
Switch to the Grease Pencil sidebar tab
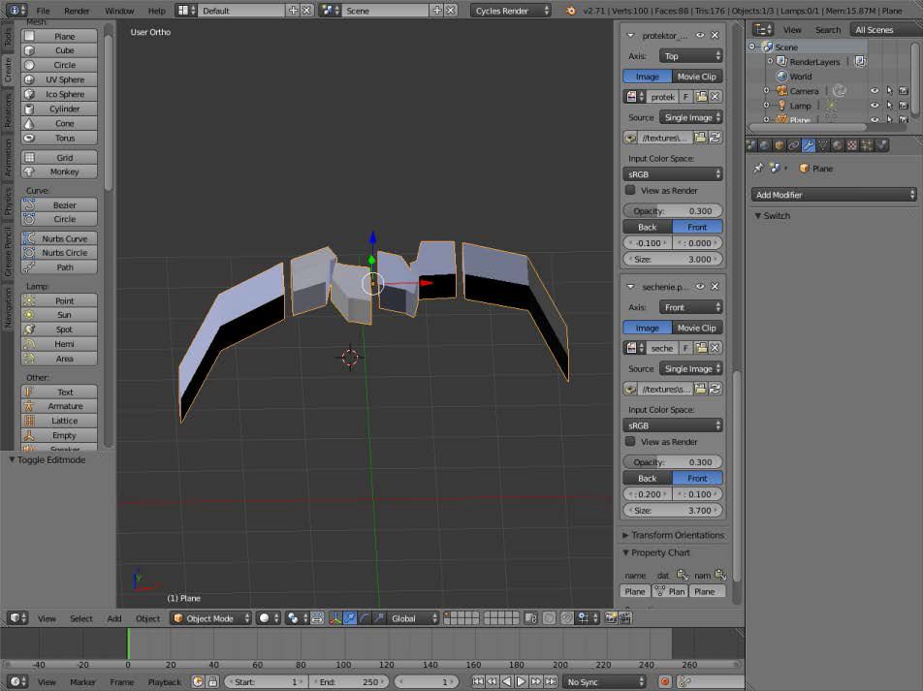(9, 254)
